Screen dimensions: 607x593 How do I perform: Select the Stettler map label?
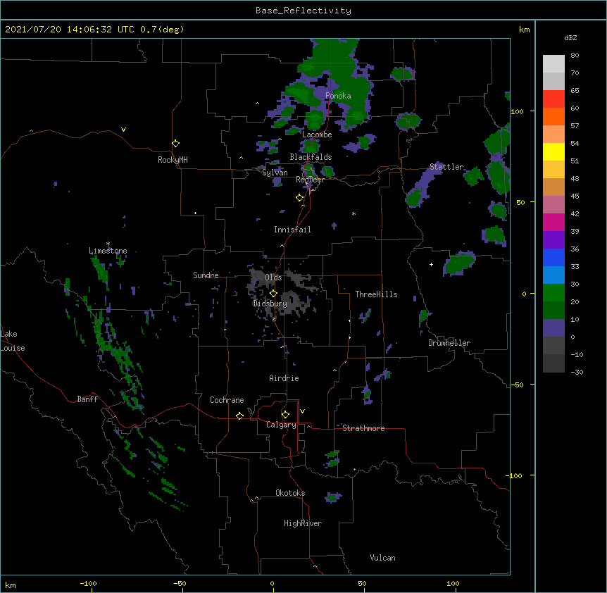point(446,167)
